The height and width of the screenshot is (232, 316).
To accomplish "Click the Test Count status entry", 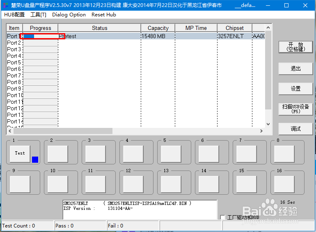I will tap(27, 226).
